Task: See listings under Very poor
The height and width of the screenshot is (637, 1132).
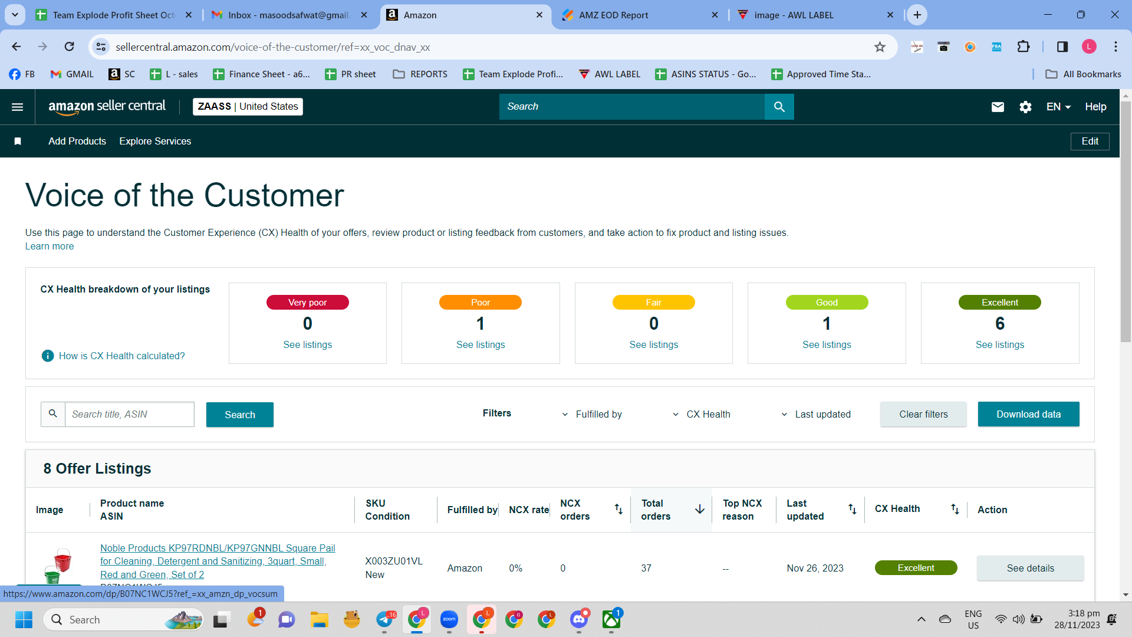Action: 307,344
